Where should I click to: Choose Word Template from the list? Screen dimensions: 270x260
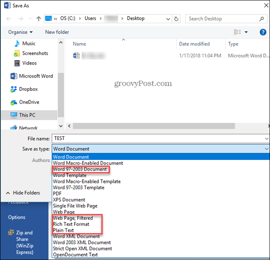(x=70, y=175)
